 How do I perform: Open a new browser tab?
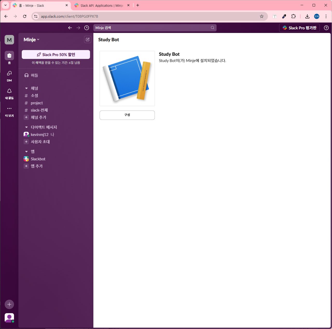click(x=138, y=5)
